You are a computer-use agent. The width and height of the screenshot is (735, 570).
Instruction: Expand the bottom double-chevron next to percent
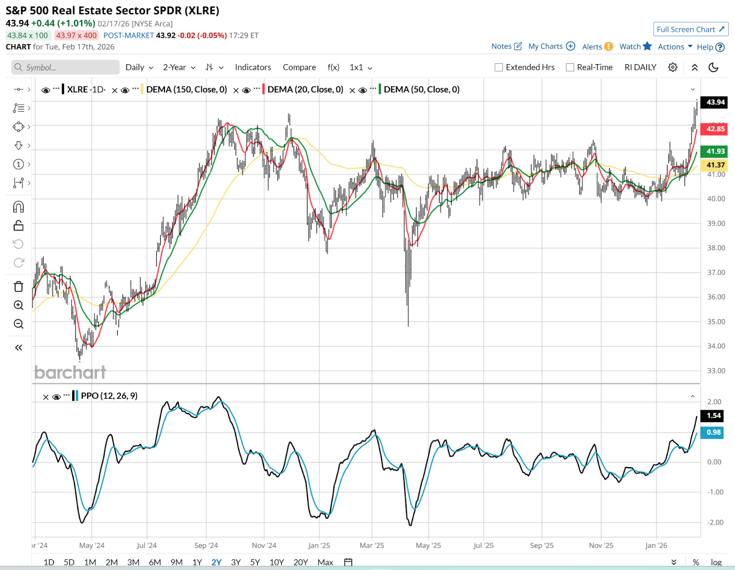pyautogui.click(x=673, y=562)
